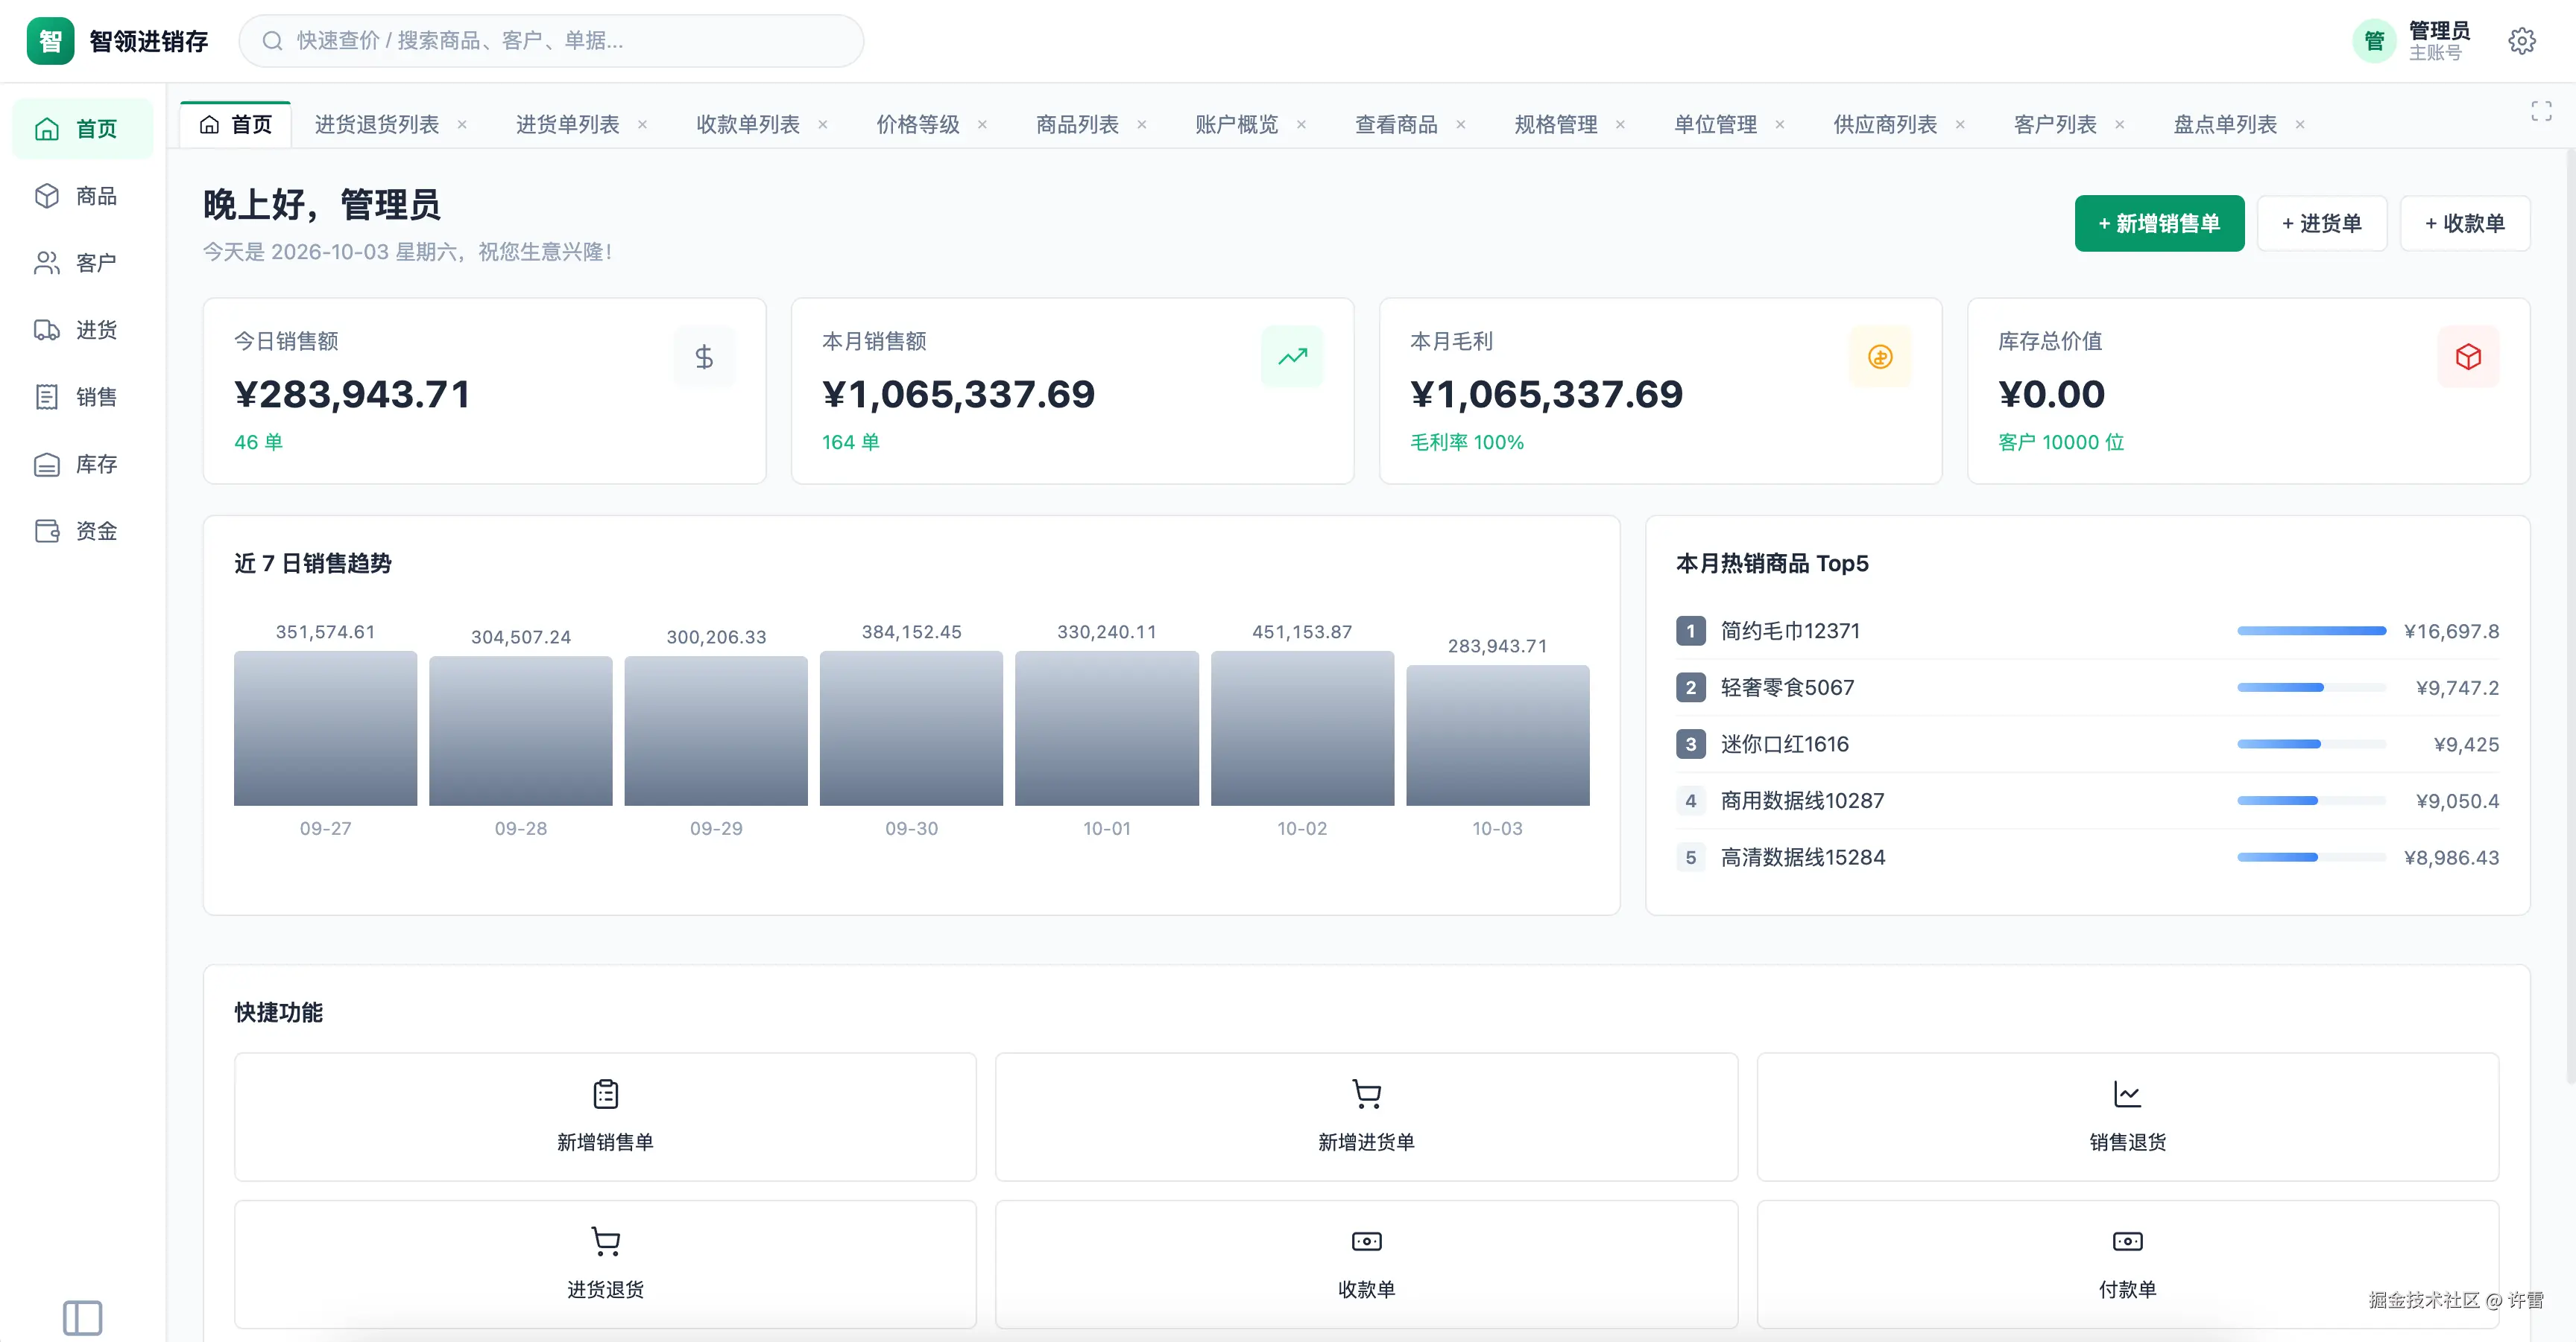Click the green 智 app logo
This screenshot has height=1342, width=2576.
pyautogui.click(x=50, y=41)
